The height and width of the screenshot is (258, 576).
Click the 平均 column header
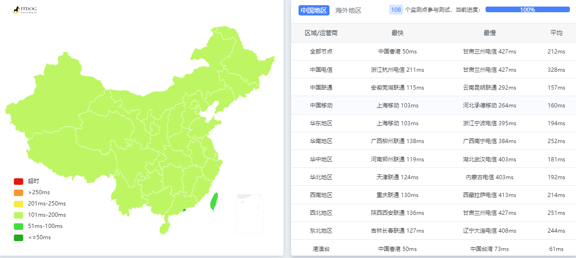(556, 33)
